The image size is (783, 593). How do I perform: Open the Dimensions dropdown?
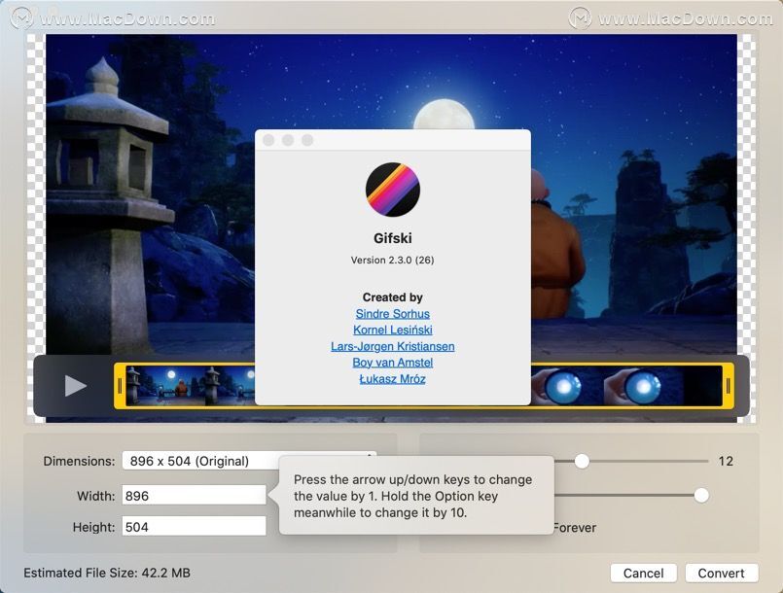(x=249, y=461)
